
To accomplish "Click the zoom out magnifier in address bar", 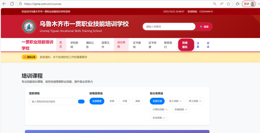I will pos(215,4).
